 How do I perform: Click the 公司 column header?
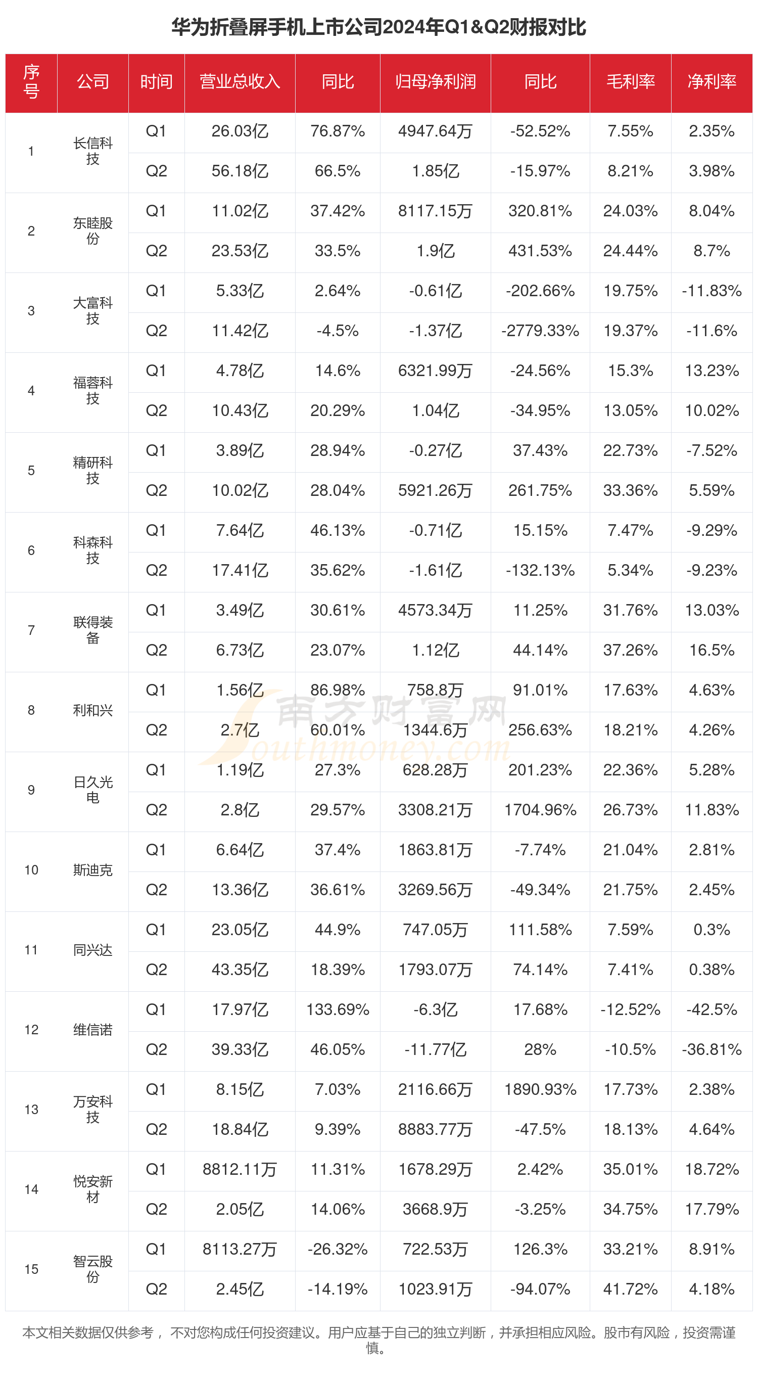[92, 82]
